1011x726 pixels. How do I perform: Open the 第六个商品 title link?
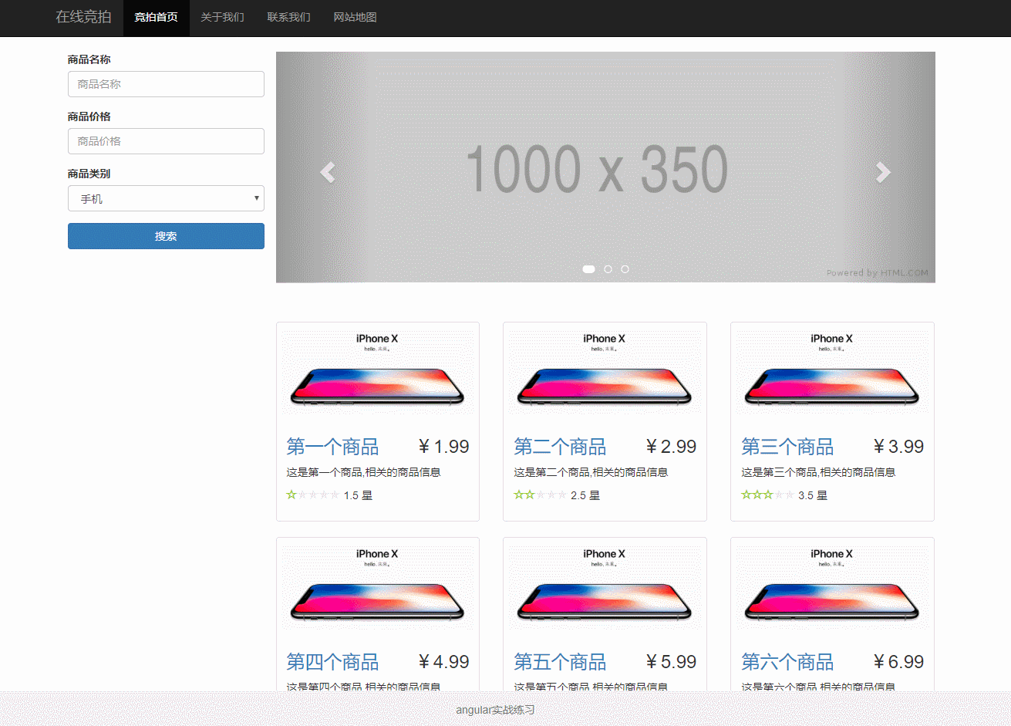coord(787,662)
